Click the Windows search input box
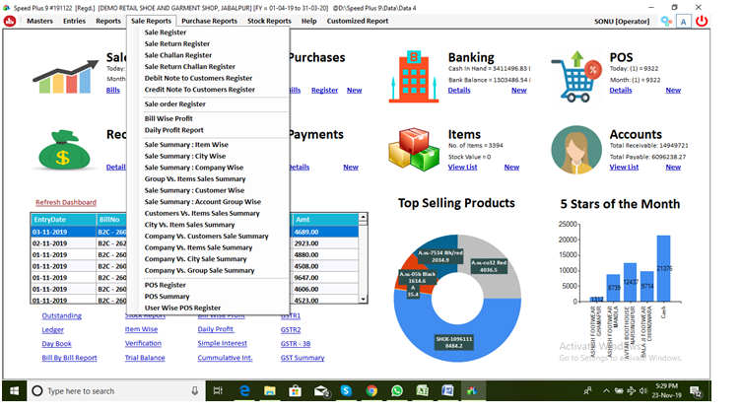 (x=117, y=390)
